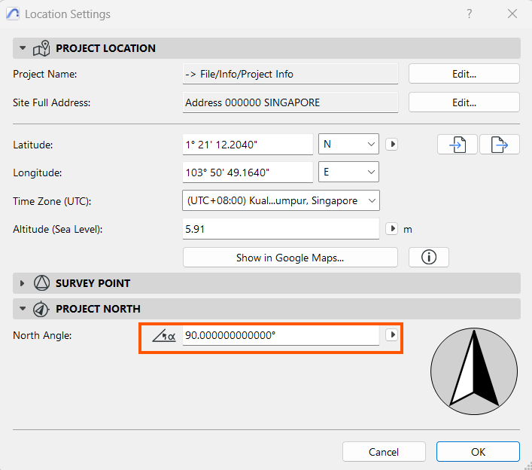Viewport: 532px width, 470px height.
Task: Click Edit next to Project Name
Action: [x=464, y=74]
